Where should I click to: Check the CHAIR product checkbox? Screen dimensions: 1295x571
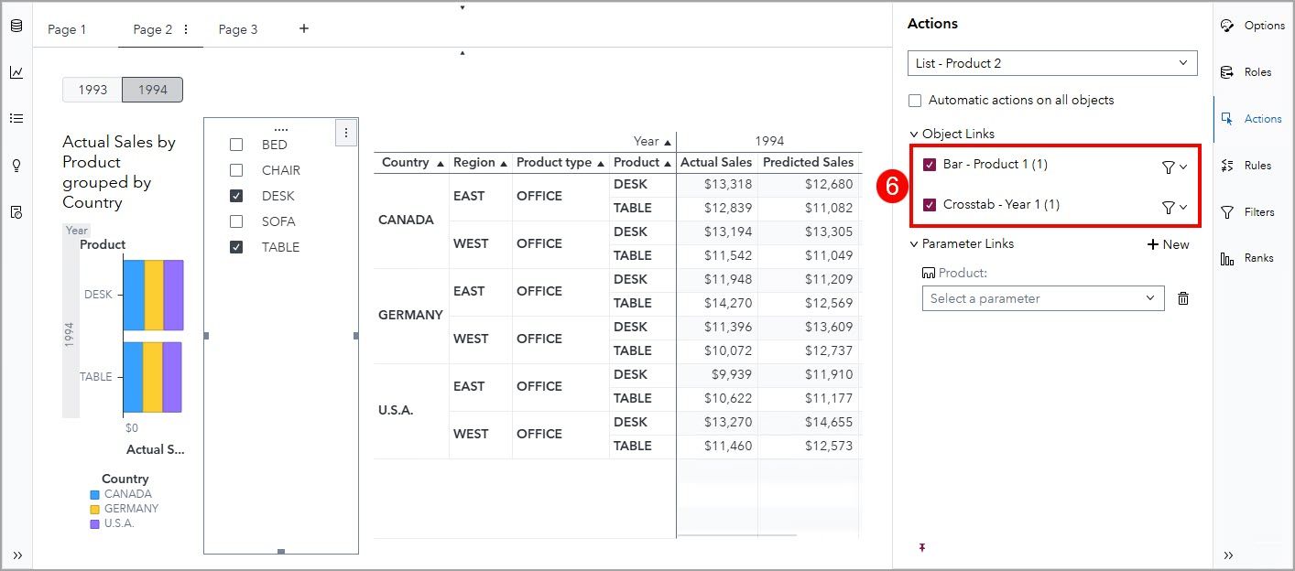point(236,170)
